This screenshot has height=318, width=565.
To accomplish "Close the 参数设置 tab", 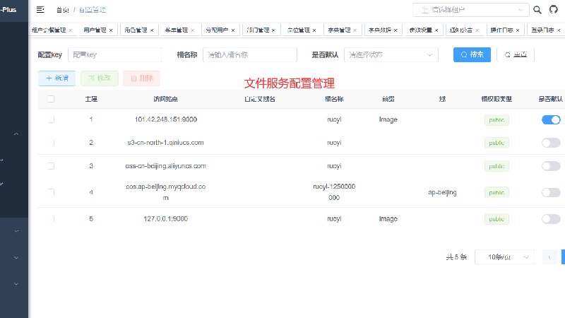I will (x=436, y=30).
